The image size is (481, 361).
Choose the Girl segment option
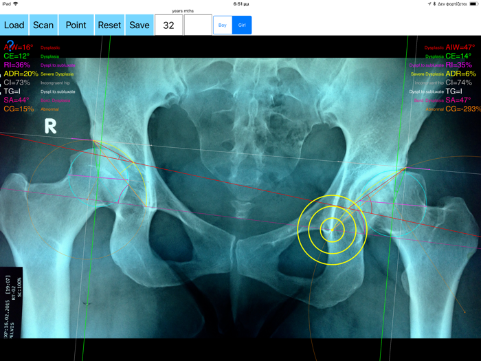click(x=242, y=25)
